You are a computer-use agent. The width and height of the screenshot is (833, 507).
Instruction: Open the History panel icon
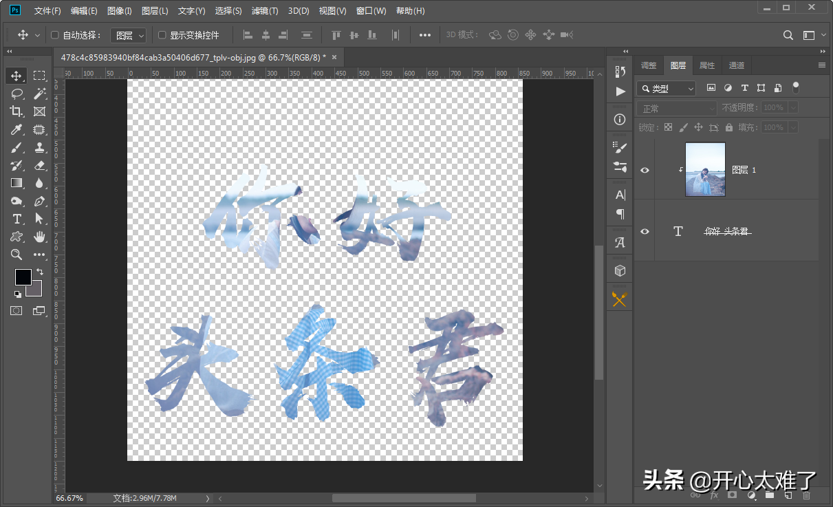(x=620, y=71)
